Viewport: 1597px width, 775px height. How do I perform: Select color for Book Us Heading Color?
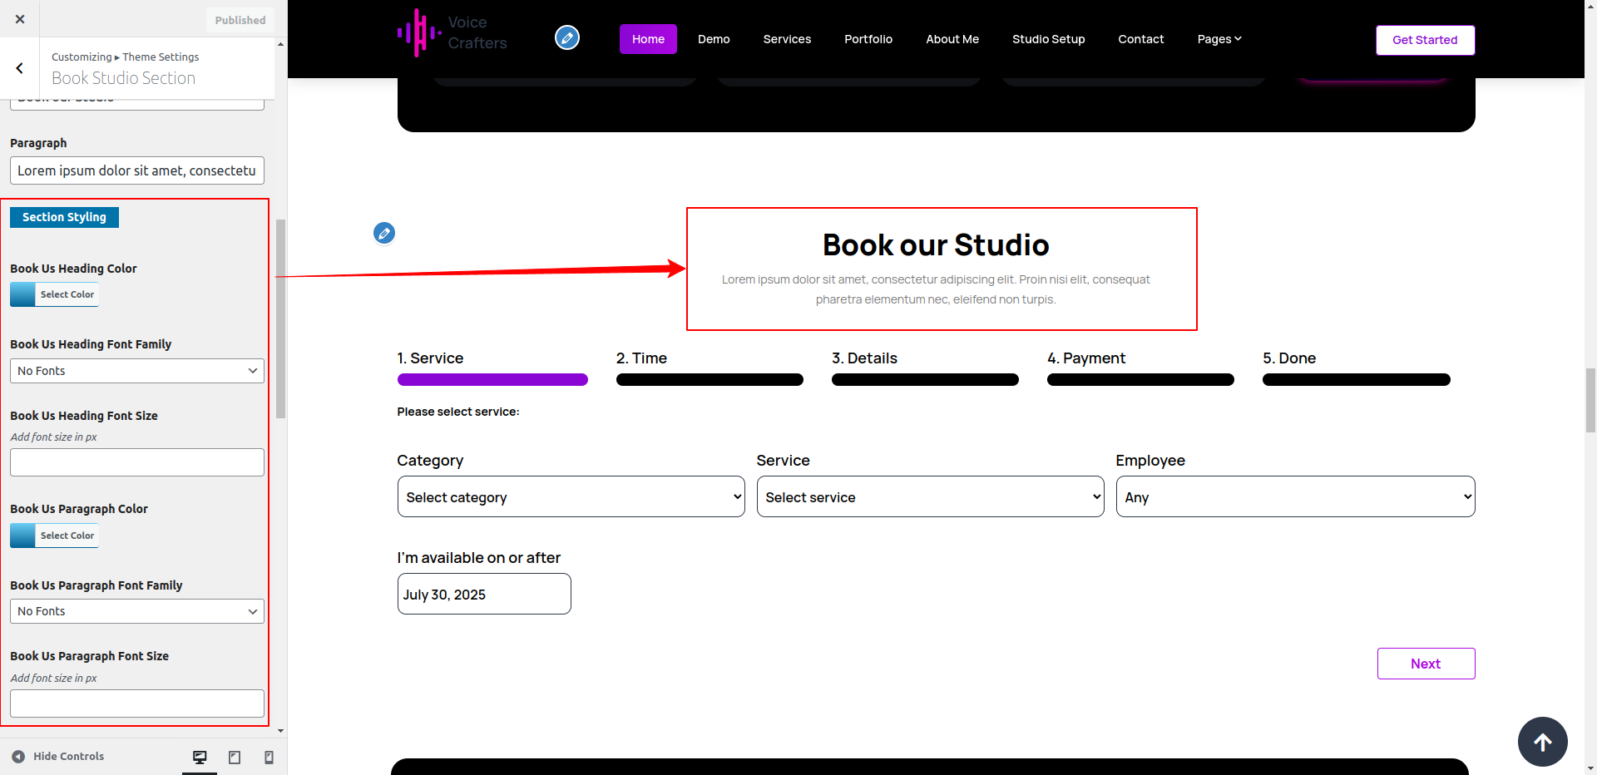pos(55,294)
